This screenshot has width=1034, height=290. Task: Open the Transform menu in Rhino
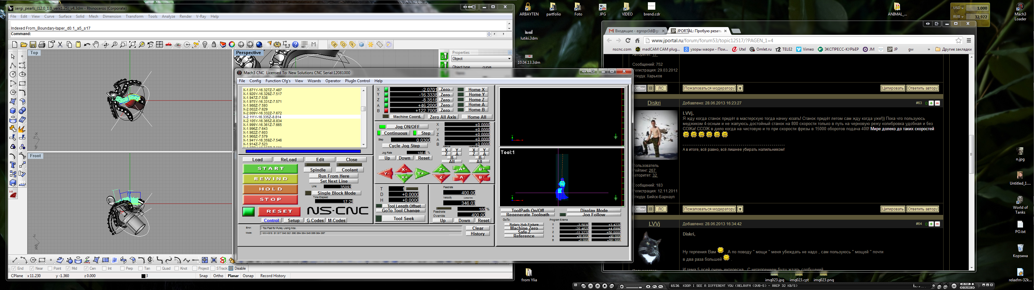134,16
